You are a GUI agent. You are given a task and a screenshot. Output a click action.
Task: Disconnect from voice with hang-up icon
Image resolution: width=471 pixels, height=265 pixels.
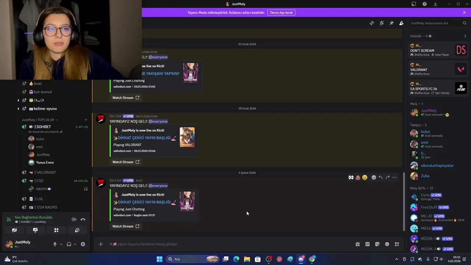(x=83, y=219)
